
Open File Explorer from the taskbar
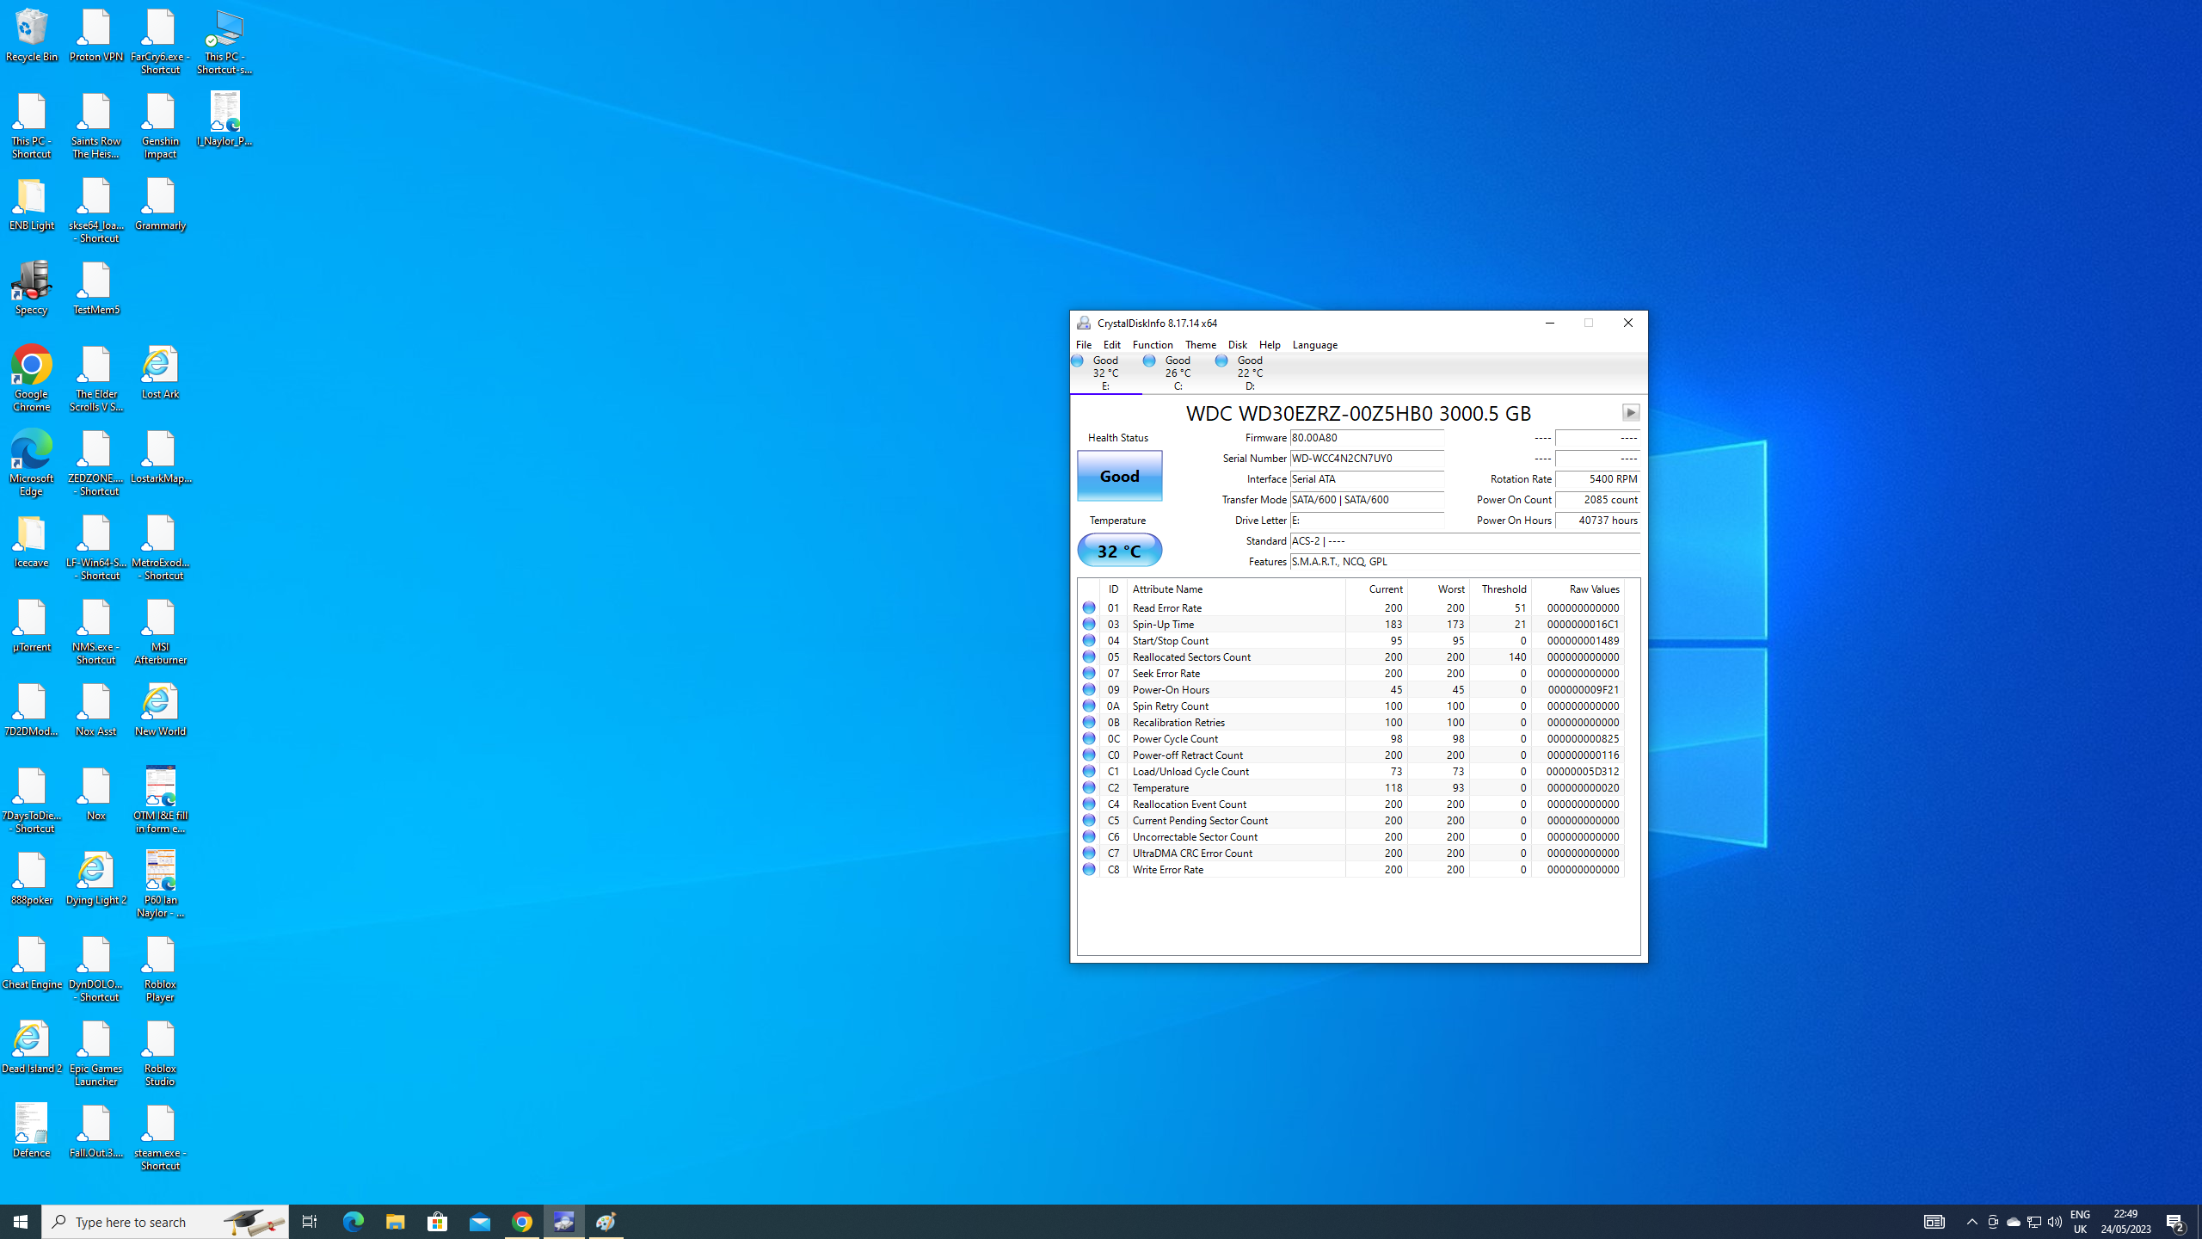395,1222
